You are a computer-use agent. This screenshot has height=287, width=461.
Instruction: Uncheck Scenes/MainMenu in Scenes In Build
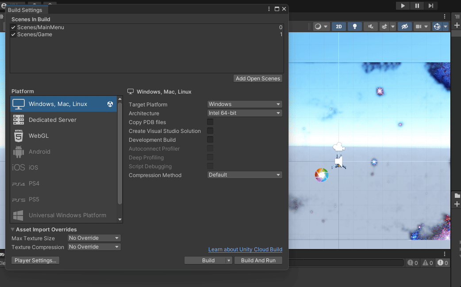(x=13, y=27)
